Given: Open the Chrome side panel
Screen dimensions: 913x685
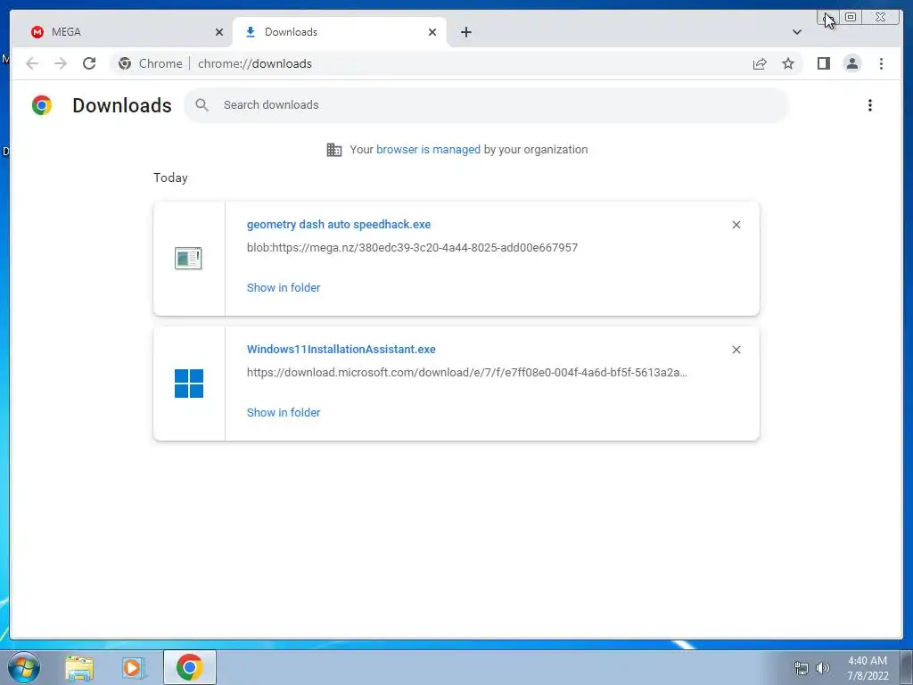Looking at the screenshot, I should (823, 63).
